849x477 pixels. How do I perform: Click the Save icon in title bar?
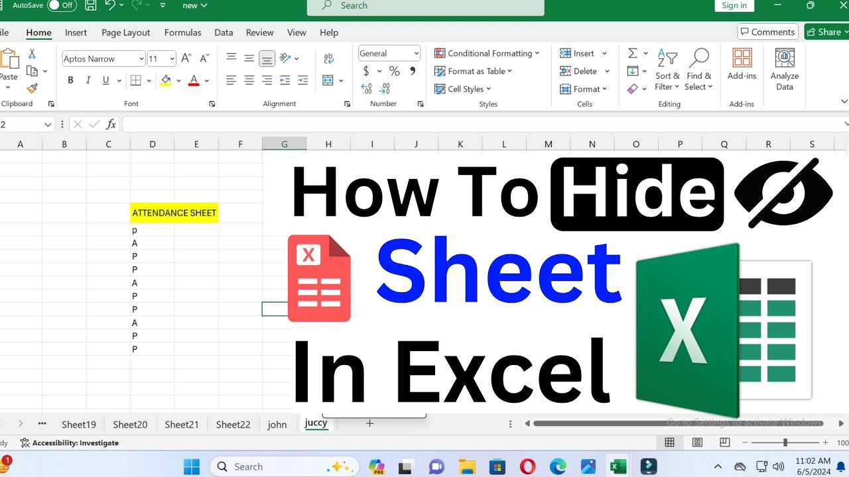(91, 5)
